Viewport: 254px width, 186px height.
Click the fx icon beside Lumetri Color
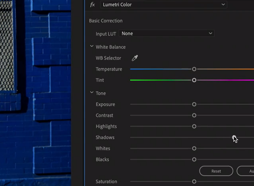(x=92, y=5)
